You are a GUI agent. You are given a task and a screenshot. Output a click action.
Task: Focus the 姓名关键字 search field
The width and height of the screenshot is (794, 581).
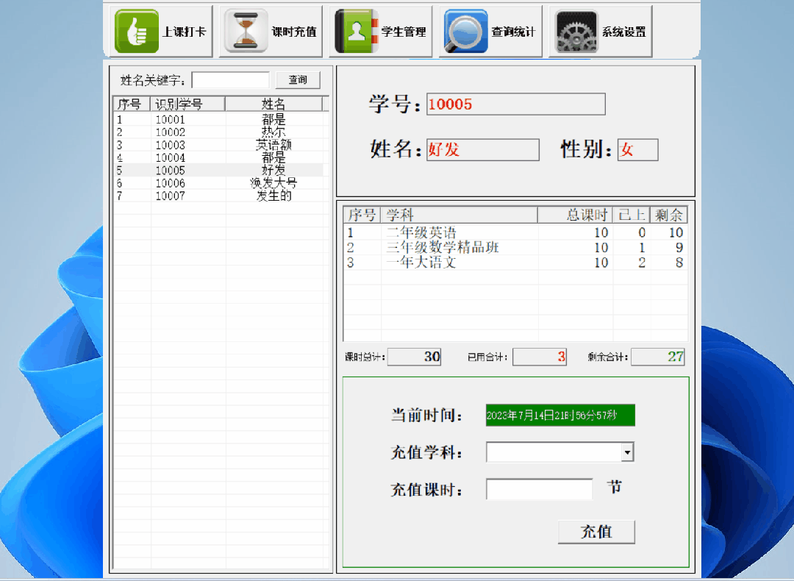click(230, 80)
